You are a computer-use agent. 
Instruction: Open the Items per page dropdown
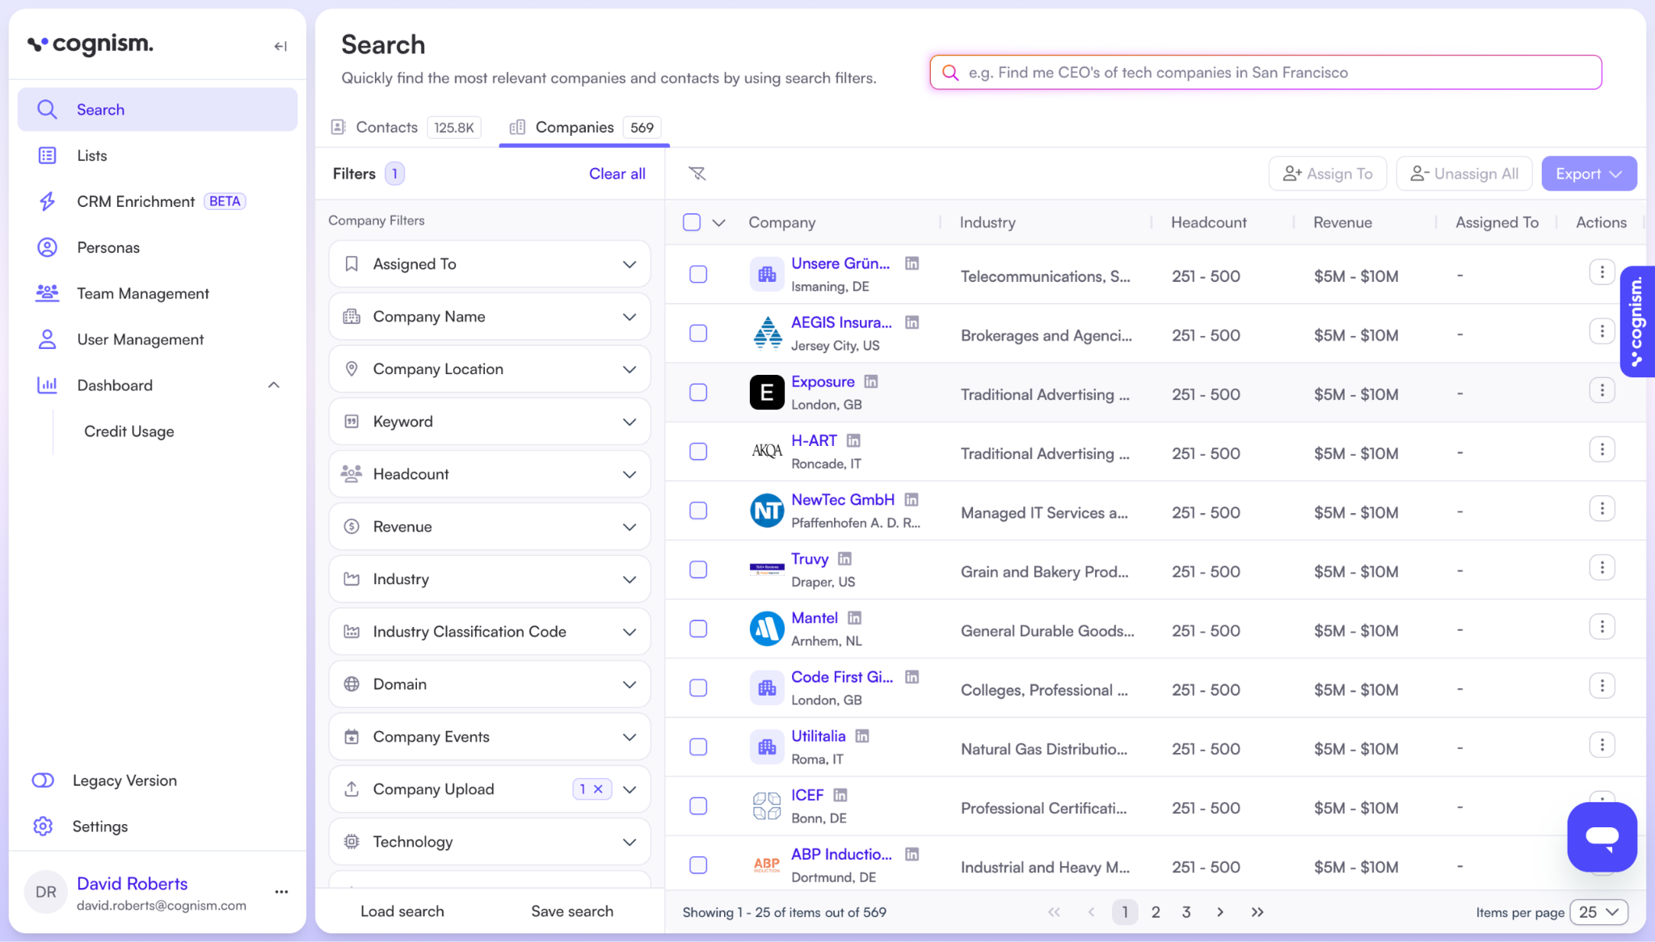(1598, 912)
